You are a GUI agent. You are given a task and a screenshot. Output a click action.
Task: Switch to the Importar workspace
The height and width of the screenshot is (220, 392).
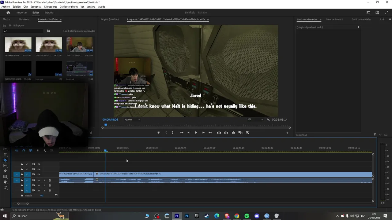coord(21,13)
